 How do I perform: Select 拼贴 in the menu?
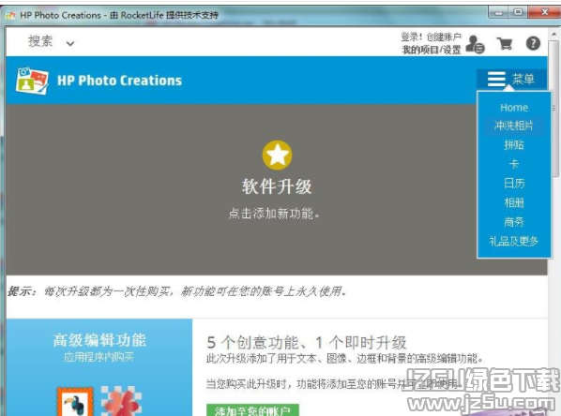514,144
